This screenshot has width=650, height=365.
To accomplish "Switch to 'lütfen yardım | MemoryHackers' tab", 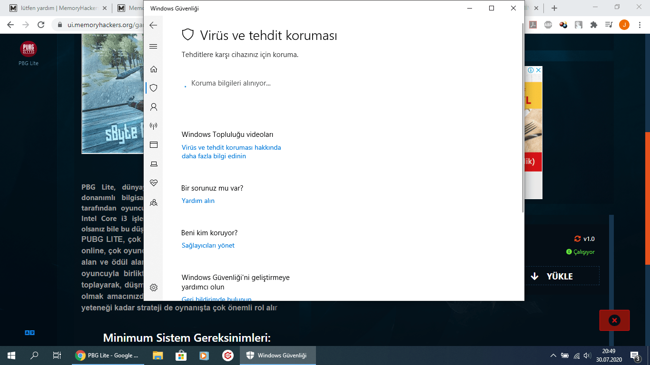I will [x=58, y=8].
